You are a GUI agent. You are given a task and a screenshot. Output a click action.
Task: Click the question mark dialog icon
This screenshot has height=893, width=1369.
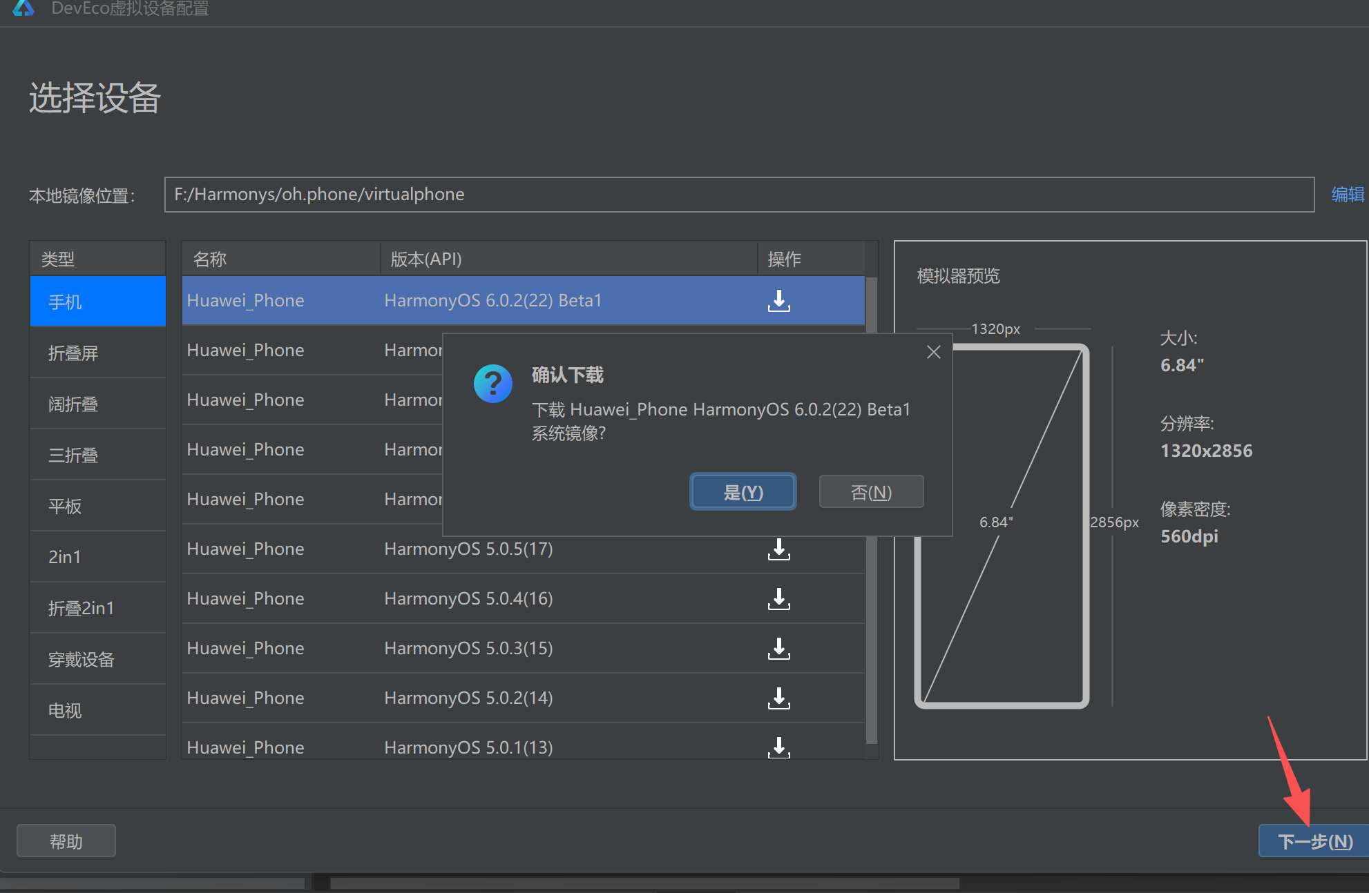tap(492, 384)
